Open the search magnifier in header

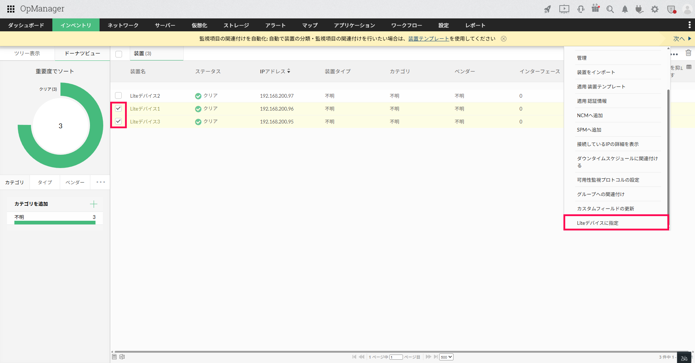(x=610, y=9)
